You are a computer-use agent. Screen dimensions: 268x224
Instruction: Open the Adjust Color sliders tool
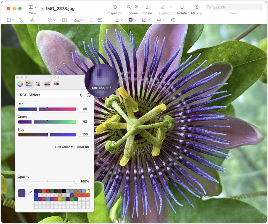click(91, 20)
